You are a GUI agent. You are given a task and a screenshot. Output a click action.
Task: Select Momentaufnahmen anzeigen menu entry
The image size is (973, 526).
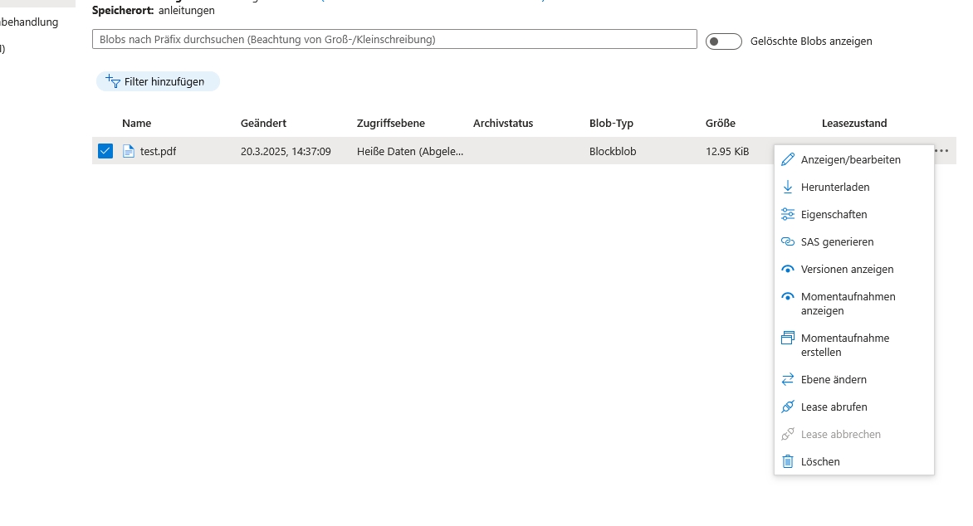click(848, 304)
